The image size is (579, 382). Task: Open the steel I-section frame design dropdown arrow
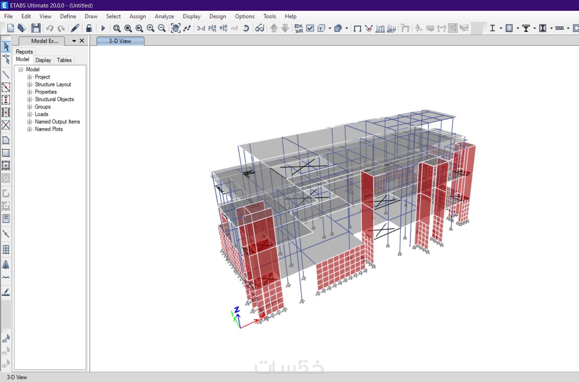501,28
